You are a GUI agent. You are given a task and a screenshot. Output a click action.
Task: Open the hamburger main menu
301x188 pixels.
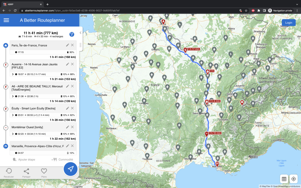(x=6, y=20)
